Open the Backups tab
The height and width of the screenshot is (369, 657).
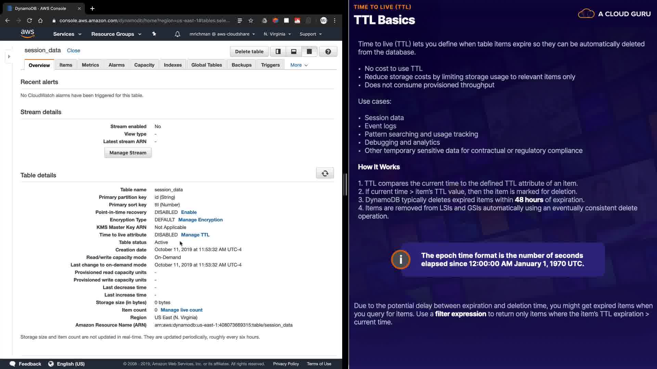[x=241, y=65]
